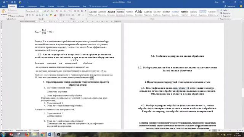Increase the font size
Screen dimensions: 244x137
coord(45,11)
